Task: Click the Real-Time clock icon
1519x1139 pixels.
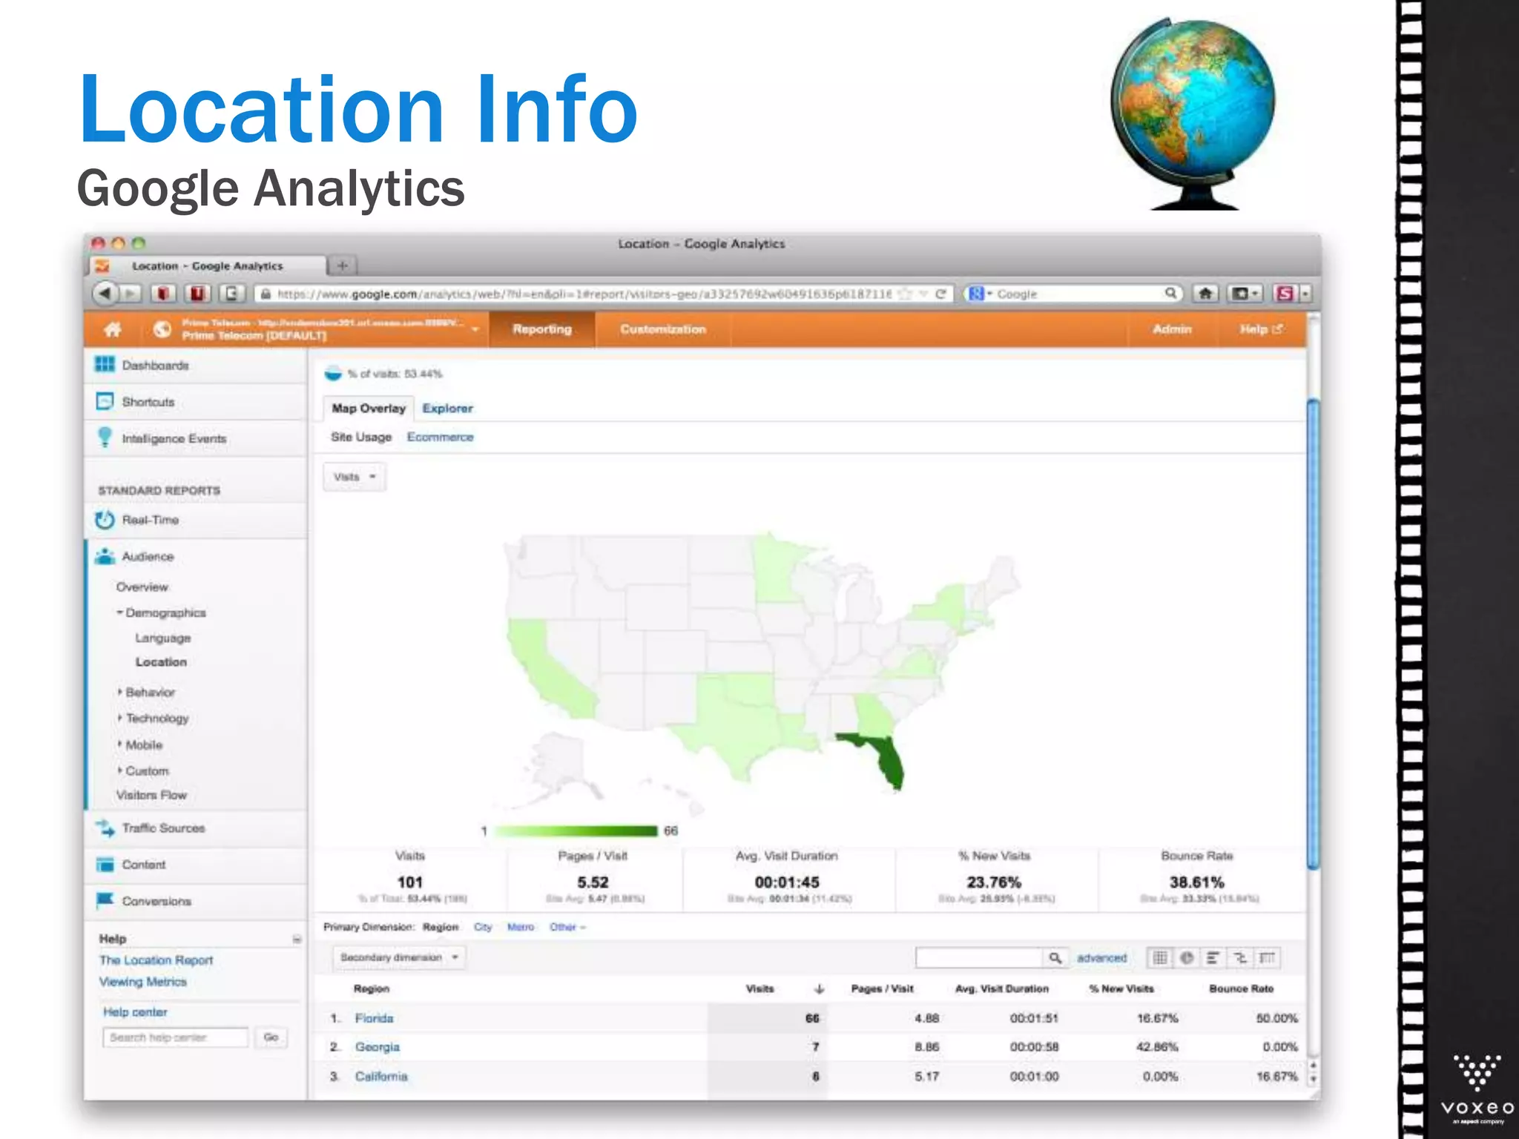Action: point(105,520)
